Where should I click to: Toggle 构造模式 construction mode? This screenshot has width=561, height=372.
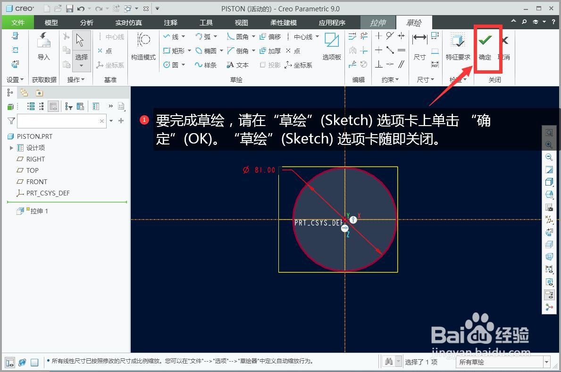coord(143,47)
